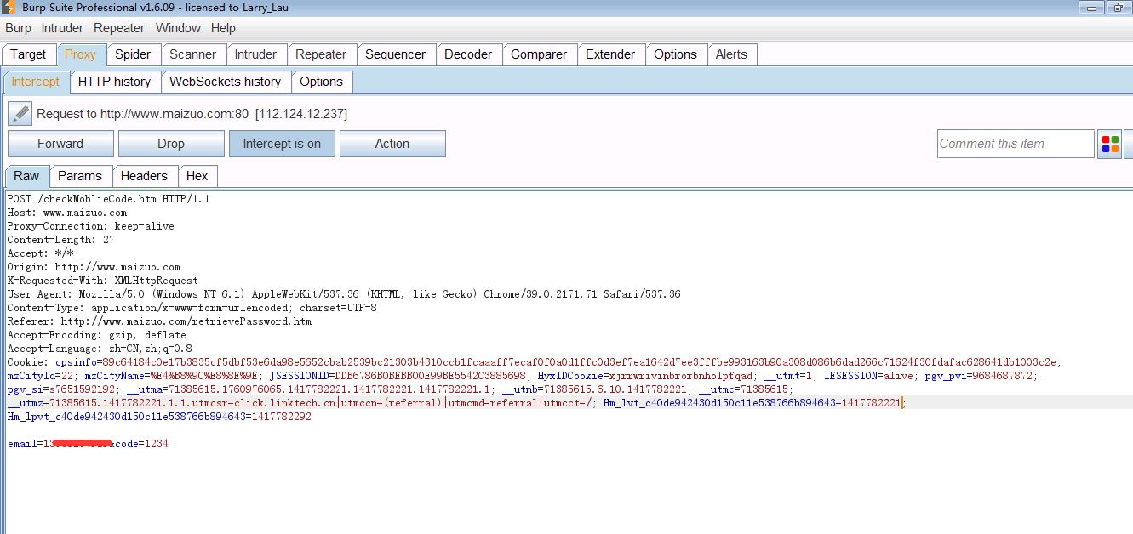
Task: Open the Repeater menu
Action: click(x=119, y=28)
